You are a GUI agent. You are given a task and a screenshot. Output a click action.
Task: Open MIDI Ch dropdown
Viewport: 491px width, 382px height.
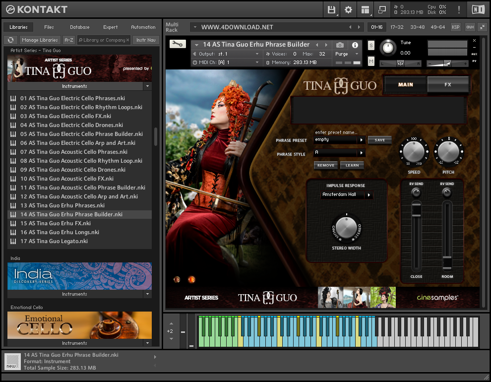click(227, 63)
